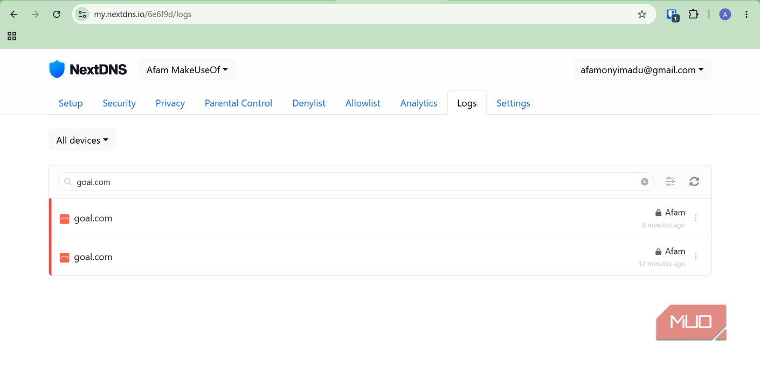Open options for the 8 minutes ago entry

[696, 218]
